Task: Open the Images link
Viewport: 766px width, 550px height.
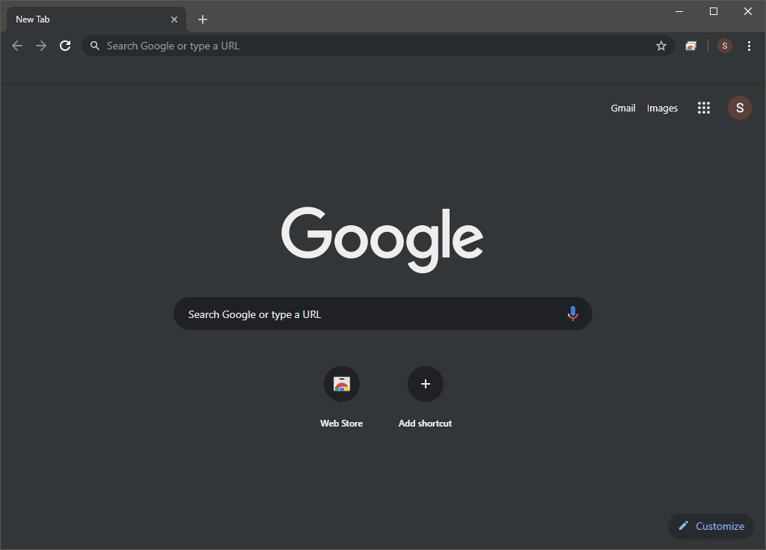Action: [x=662, y=108]
